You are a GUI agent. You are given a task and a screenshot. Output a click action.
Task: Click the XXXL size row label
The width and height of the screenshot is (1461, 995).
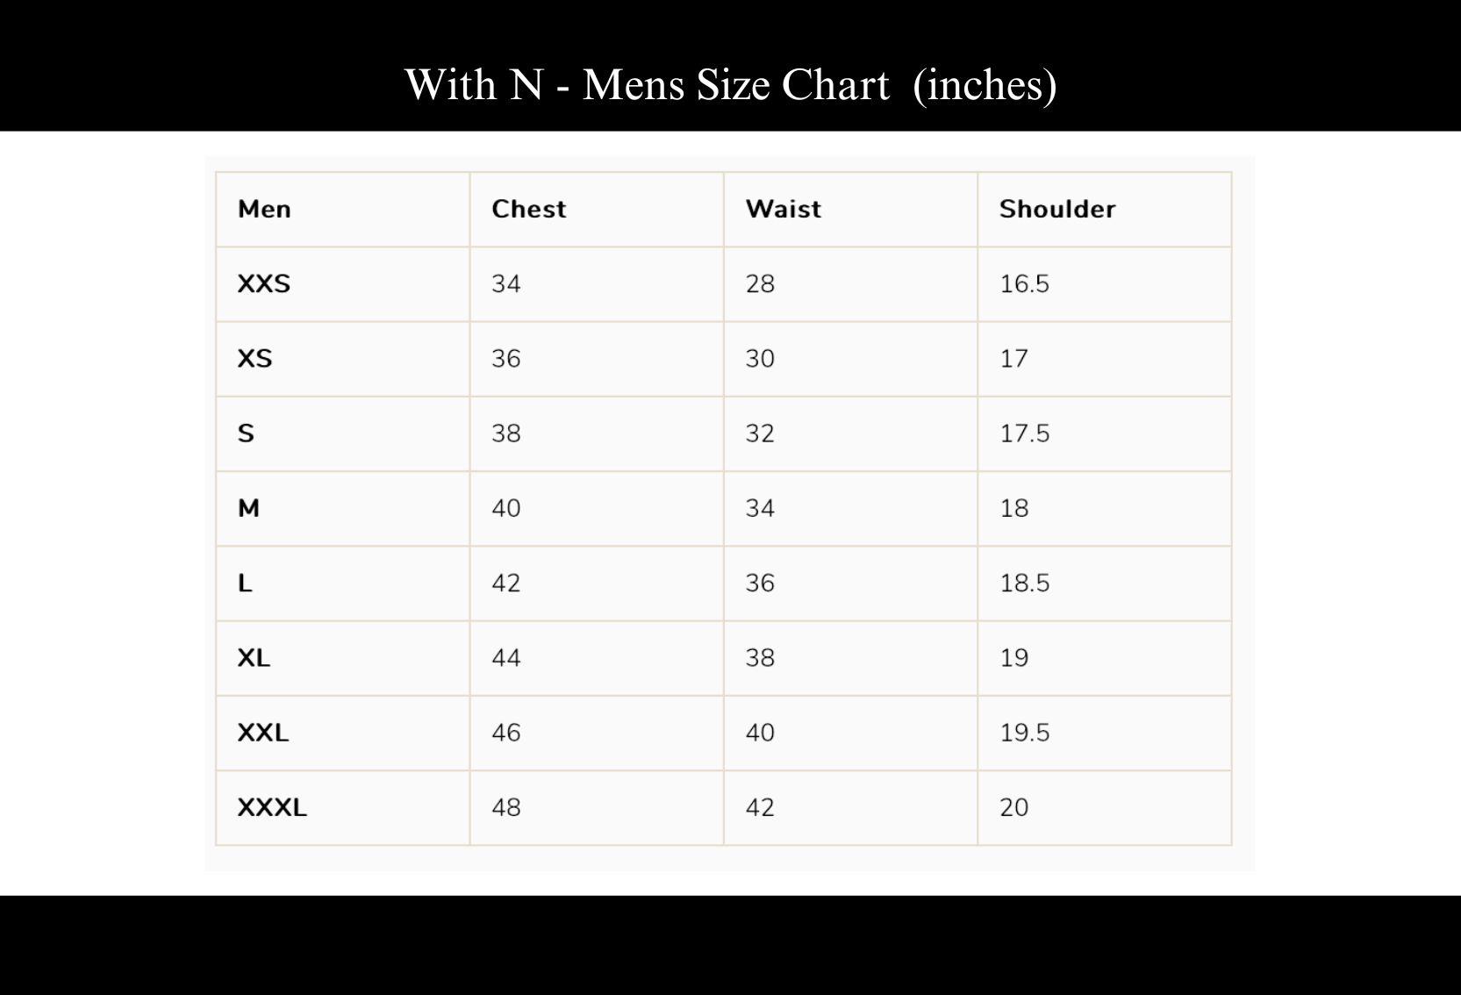[272, 807]
